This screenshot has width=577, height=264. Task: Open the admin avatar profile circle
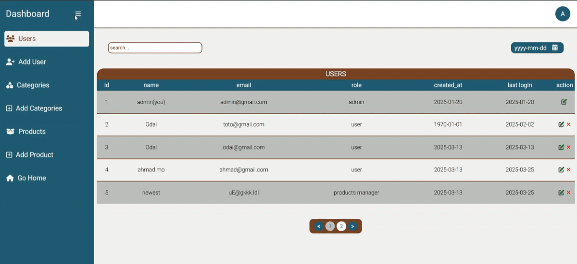(x=563, y=14)
